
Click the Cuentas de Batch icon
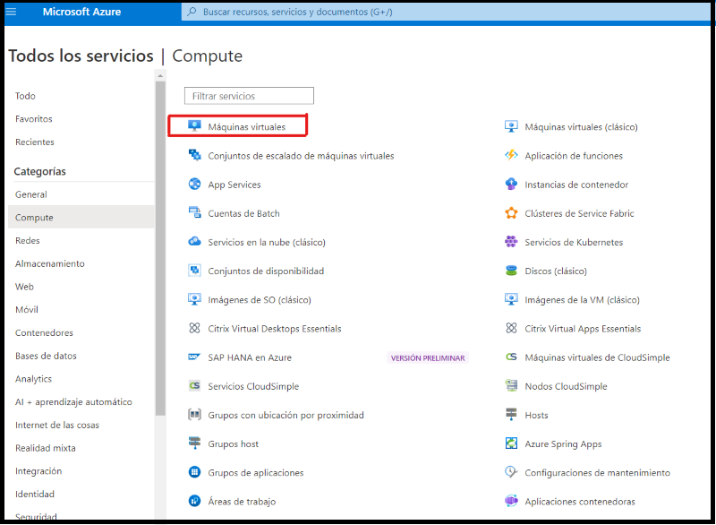[x=194, y=212]
